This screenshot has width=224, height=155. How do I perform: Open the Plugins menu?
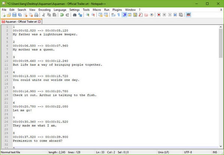coord(117,10)
